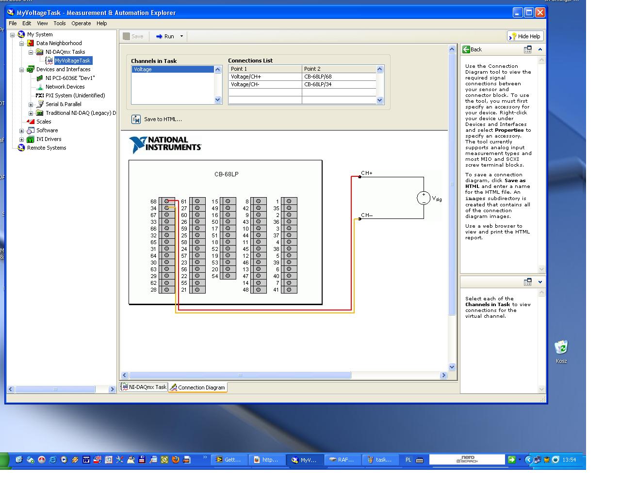The image size is (621, 496).
Task: Click the Serial & Parallel icon
Action: coord(40,104)
